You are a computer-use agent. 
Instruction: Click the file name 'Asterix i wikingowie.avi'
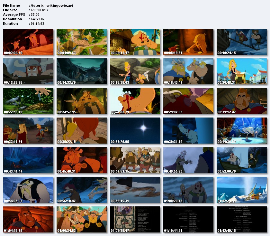(x=52, y=5)
